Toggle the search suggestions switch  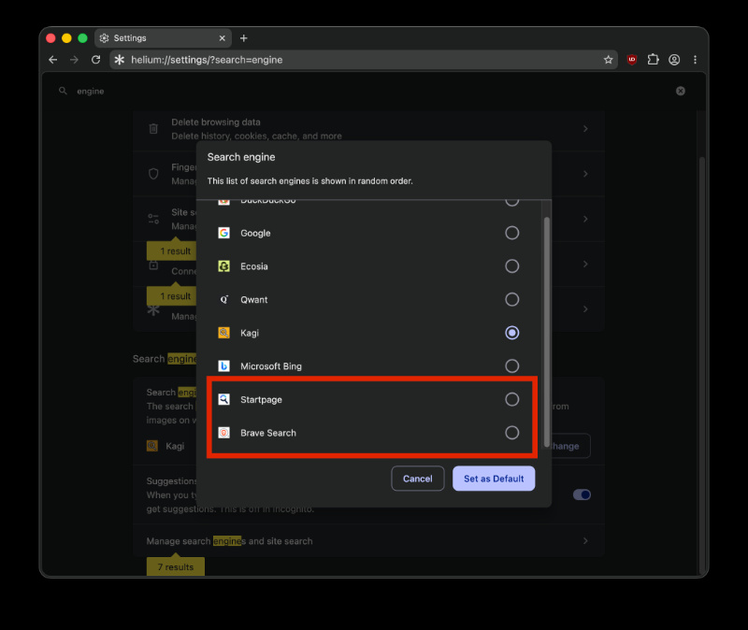582,494
